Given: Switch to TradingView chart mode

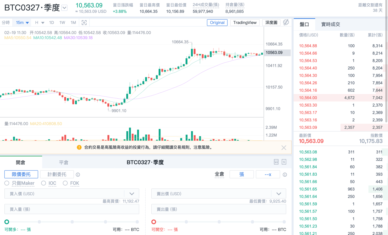Looking at the screenshot, I should (x=245, y=23).
